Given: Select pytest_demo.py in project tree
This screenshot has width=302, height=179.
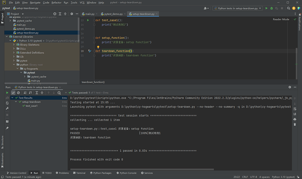Looking at the screenshot, I should [x=26, y=29].
